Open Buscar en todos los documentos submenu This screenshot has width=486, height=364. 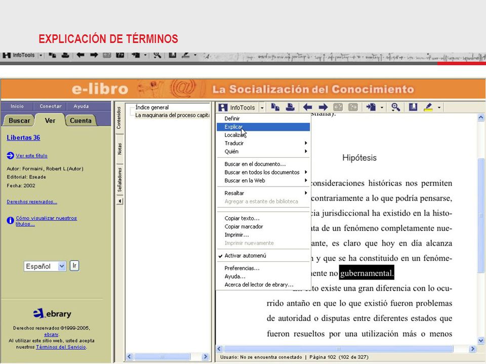click(x=263, y=172)
